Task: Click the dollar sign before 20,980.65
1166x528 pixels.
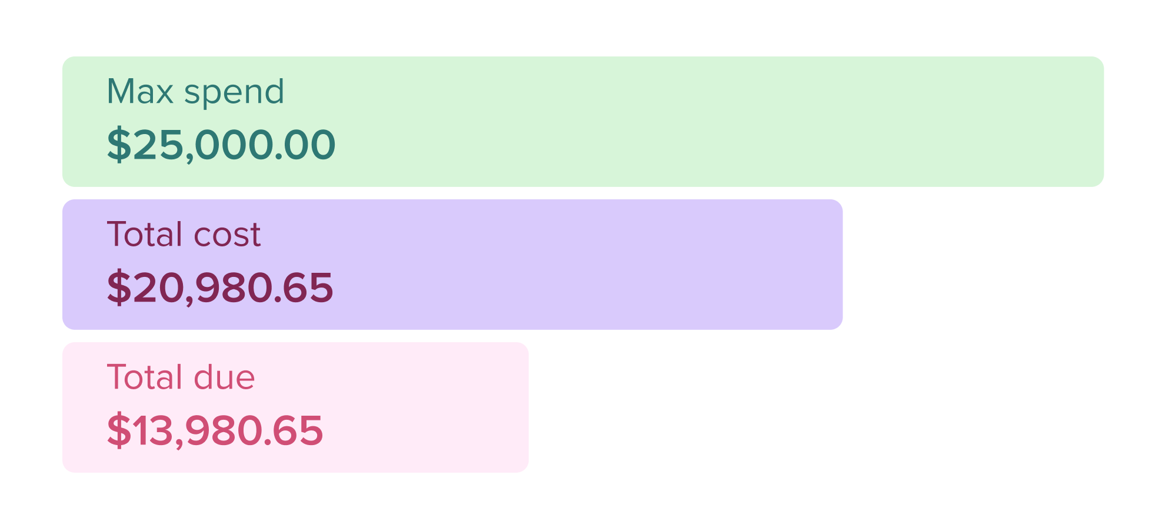Action: pyautogui.click(x=119, y=288)
